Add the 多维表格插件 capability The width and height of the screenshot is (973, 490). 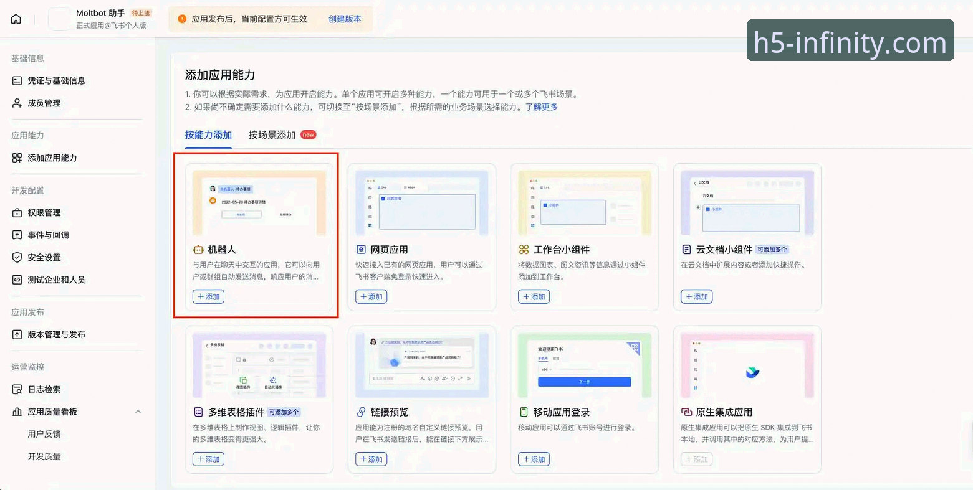click(208, 459)
